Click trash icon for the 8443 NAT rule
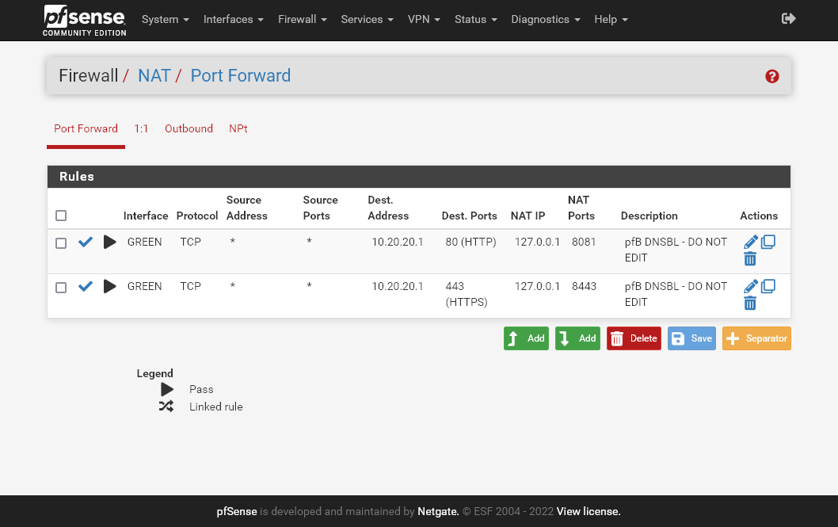Image resolution: width=838 pixels, height=527 pixels. [x=750, y=303]
